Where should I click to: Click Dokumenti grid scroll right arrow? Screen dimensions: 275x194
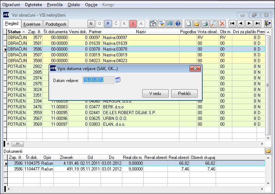click(x=262, y=189)
